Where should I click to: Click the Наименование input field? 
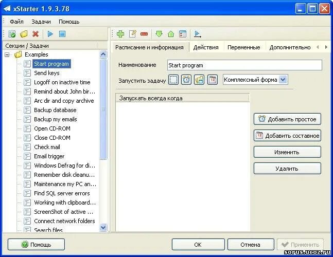pos(244,65)
